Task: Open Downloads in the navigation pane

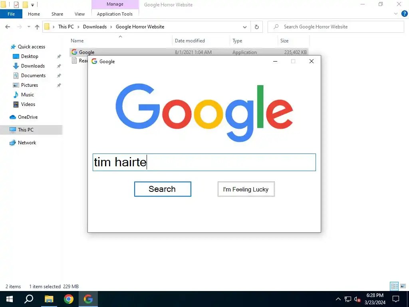Action: click(33, 66)
